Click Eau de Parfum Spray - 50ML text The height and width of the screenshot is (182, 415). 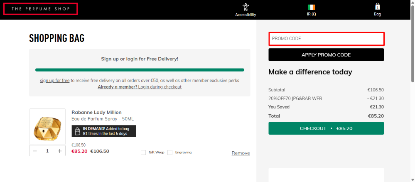[103, 119]
